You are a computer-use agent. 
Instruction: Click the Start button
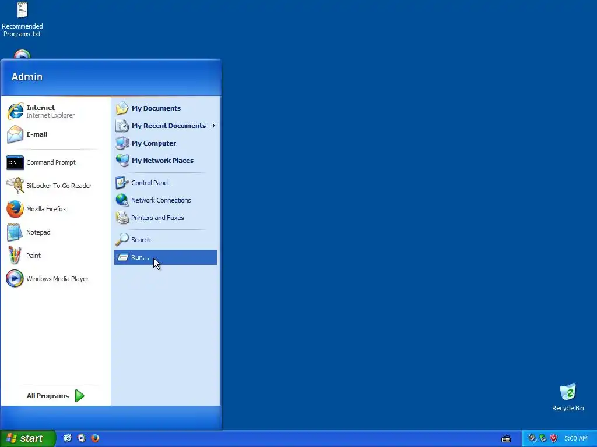pyautogui.click(x=27, y=438)
